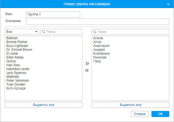Click the move right double-arrow icon
The width and height of the screenshot is (174, 122).
tap(87, 63)
